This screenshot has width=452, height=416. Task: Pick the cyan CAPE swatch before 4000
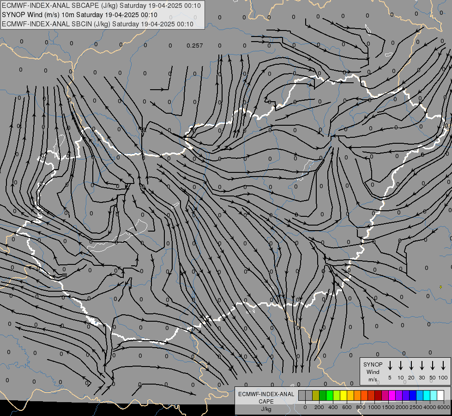[x=427, y=395]
